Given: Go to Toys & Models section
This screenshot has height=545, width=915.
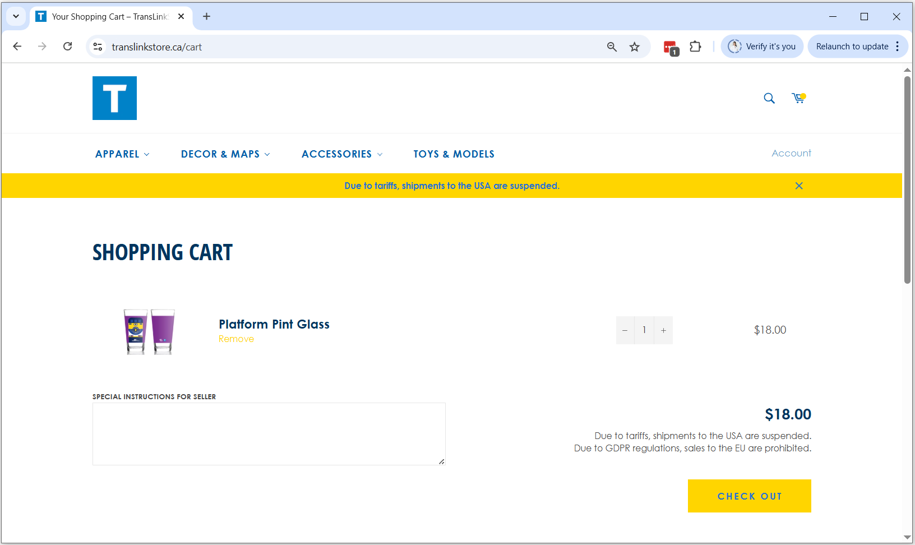Looking at the screenshot, I should coord(454,154).
